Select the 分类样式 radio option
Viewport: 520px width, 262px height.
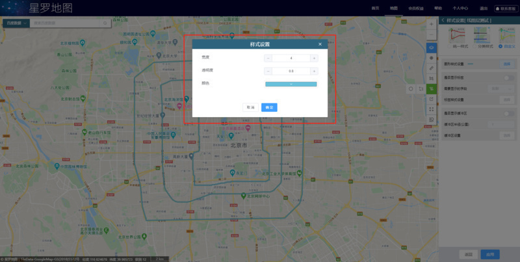click(x=483, y=47)
